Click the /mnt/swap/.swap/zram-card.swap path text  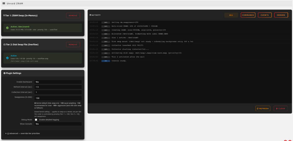tap(24, 61)
